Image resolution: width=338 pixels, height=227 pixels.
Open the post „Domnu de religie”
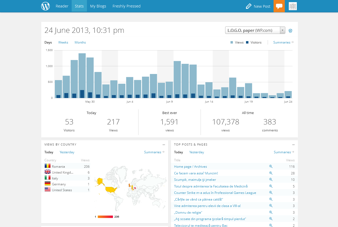188,212
